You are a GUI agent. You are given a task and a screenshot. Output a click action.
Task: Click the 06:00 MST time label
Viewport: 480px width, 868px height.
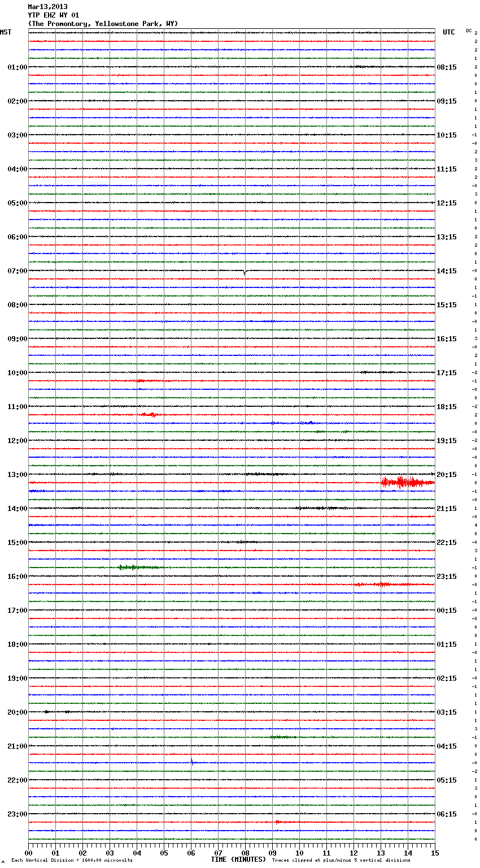(18, 237)
